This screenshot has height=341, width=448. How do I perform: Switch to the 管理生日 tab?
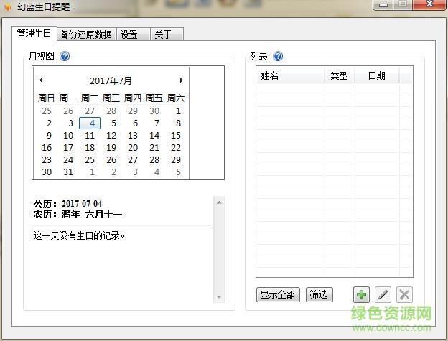(x=34, y=34)
